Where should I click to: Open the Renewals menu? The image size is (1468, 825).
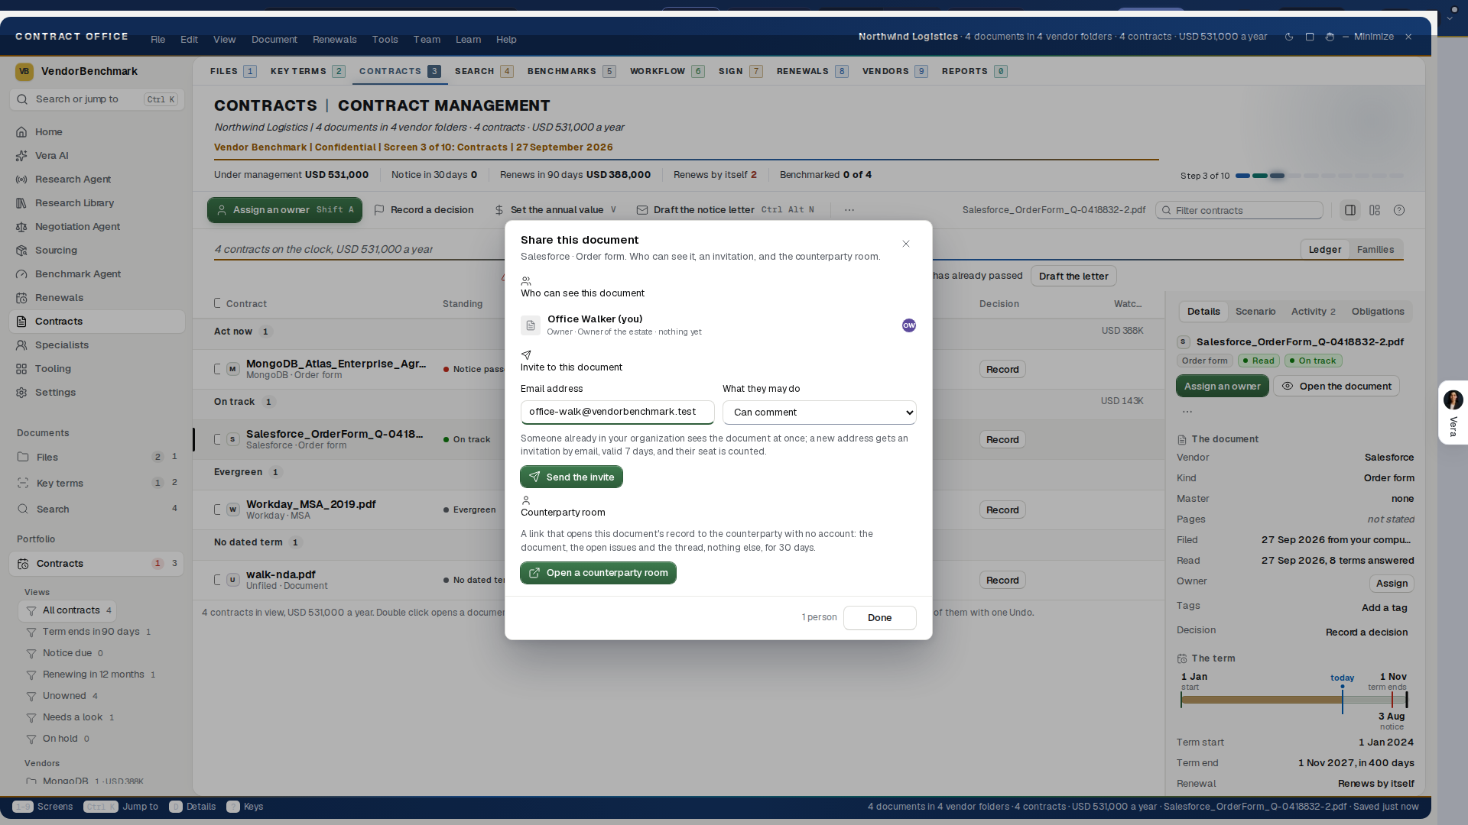tap(334, 40)
